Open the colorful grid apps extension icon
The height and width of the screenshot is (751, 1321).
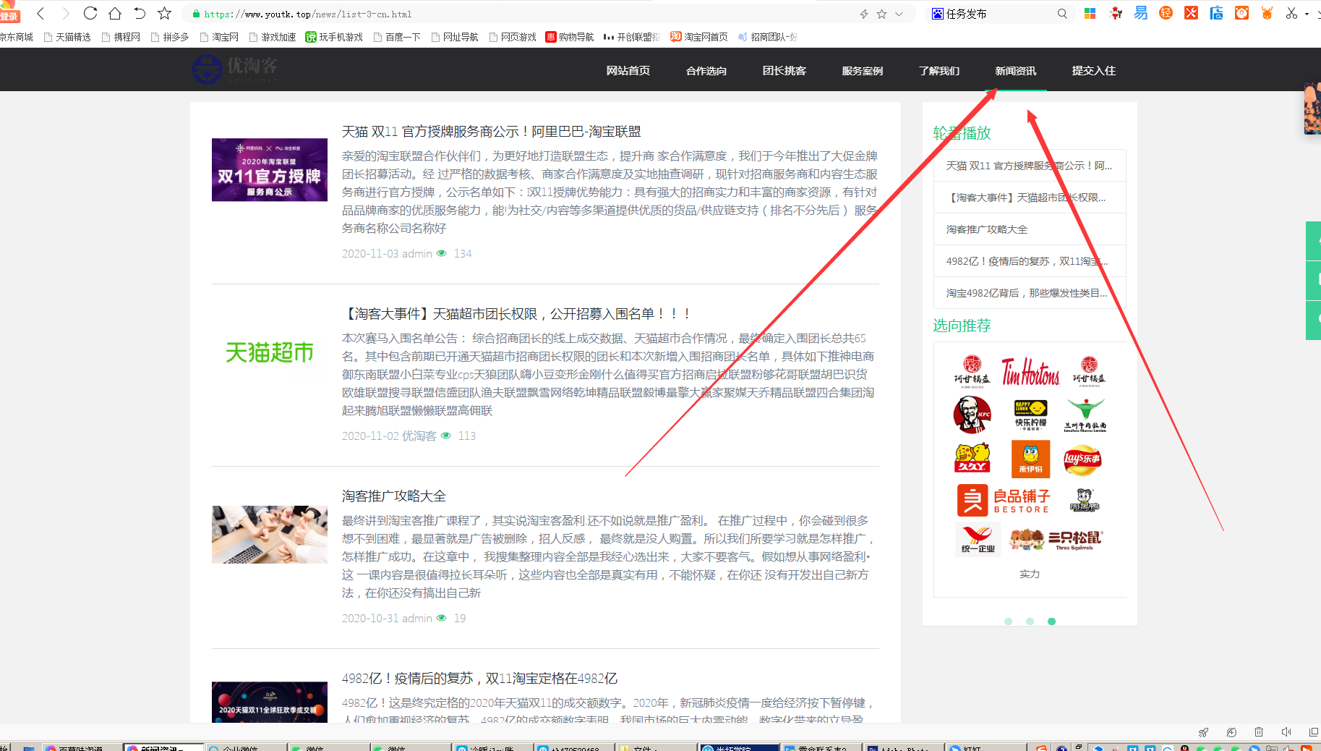point(1090,13)
